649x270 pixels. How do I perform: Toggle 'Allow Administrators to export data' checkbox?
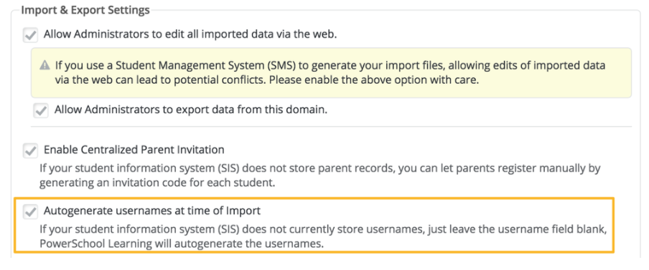tap(41, 110)
